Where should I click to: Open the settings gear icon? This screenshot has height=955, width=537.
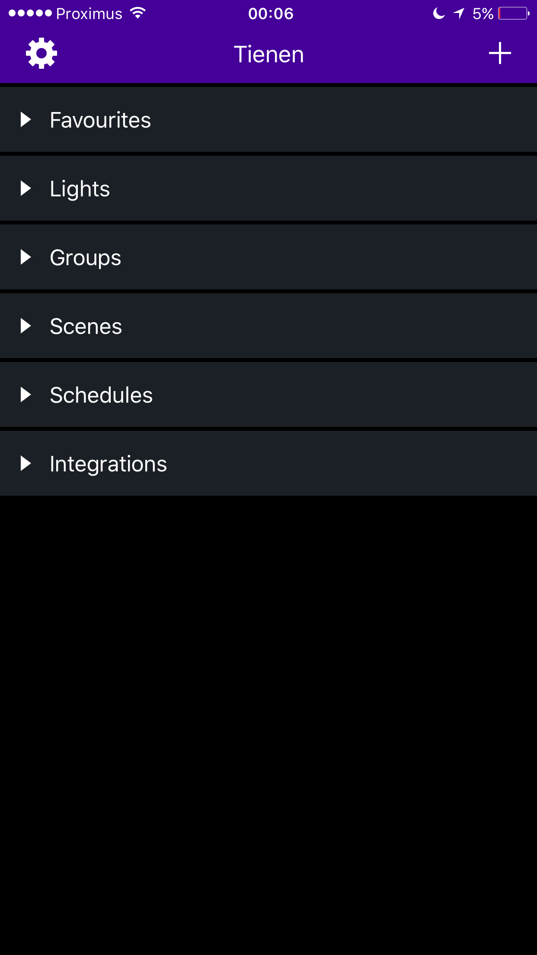pyautogui.click(x=42, y=54)
